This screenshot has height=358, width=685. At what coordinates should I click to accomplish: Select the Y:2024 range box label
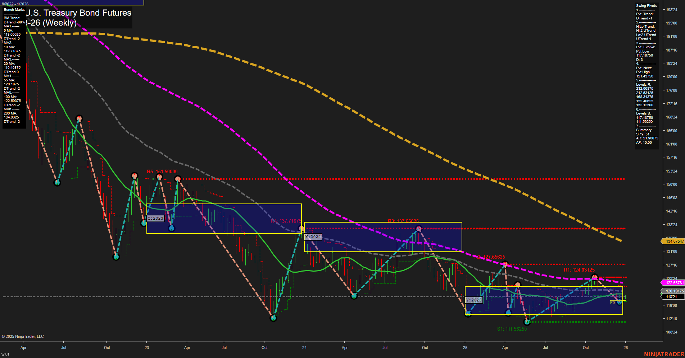[313, 237]
